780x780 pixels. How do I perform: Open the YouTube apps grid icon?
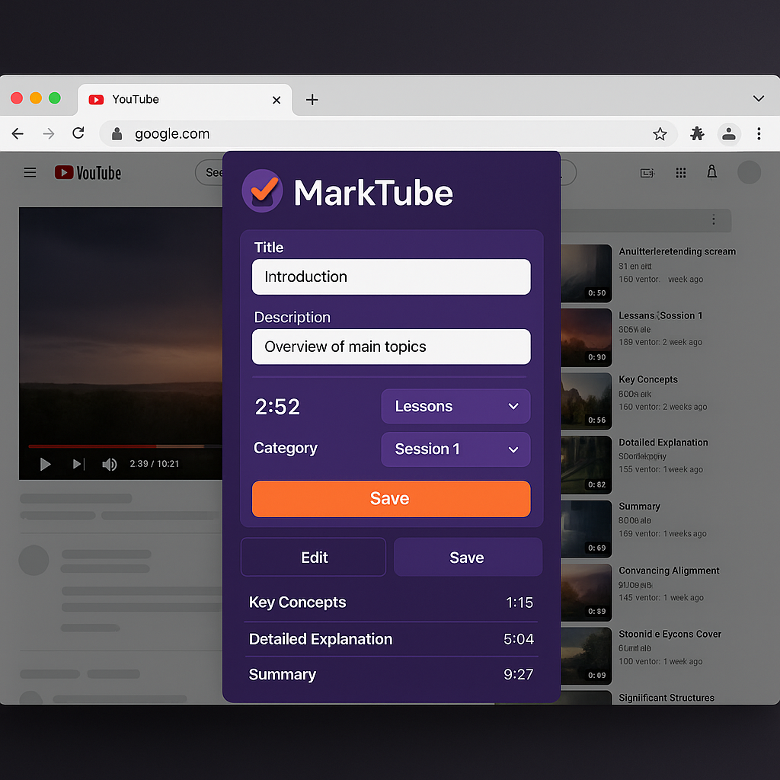tap(680, 173)
